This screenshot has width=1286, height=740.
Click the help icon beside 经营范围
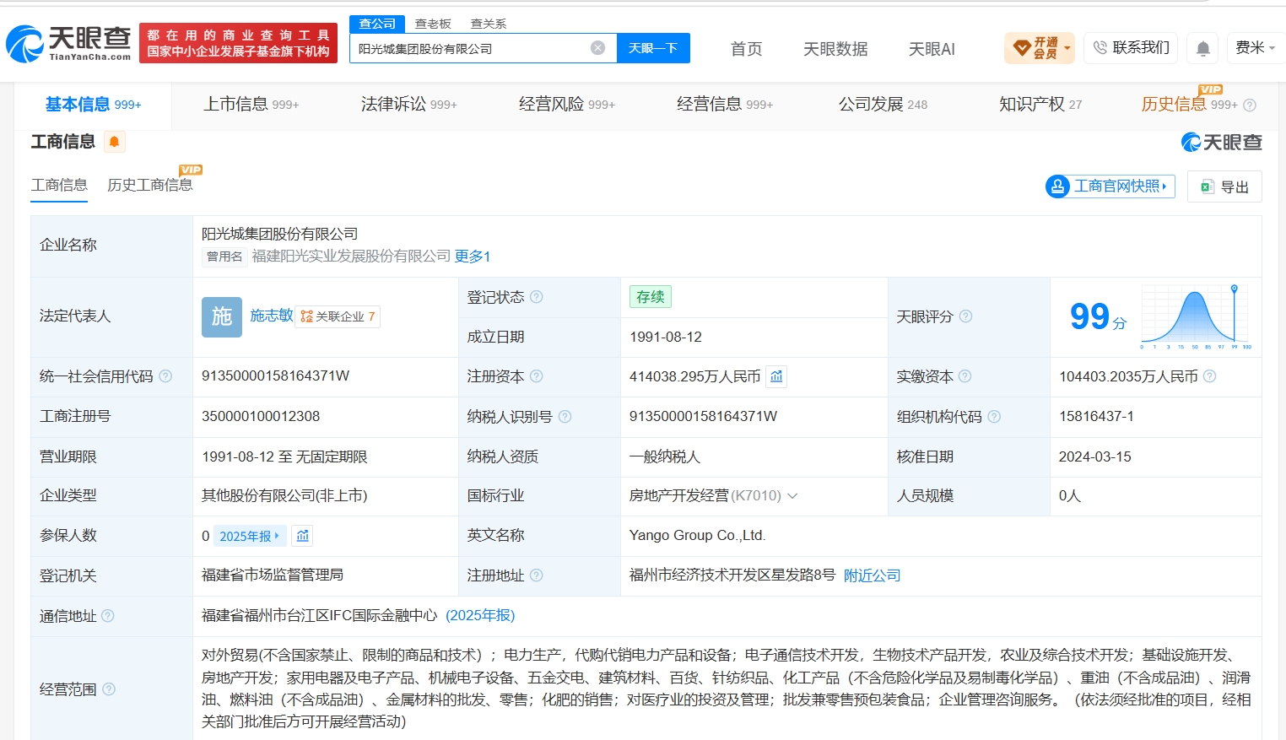click(x=109, y=689)
